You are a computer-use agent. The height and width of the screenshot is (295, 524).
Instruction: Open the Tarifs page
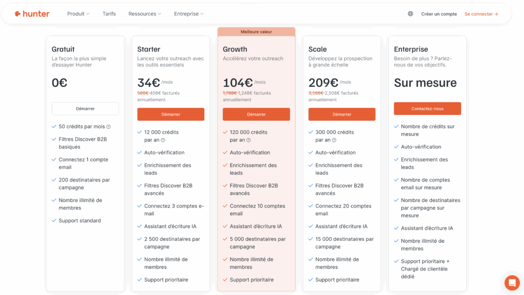coord(109,14)
